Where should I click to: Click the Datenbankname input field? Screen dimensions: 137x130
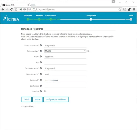pos(65,68)
